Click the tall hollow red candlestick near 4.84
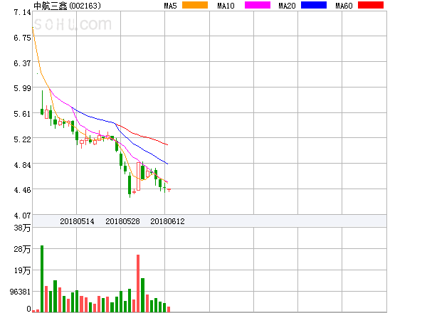 138,176
